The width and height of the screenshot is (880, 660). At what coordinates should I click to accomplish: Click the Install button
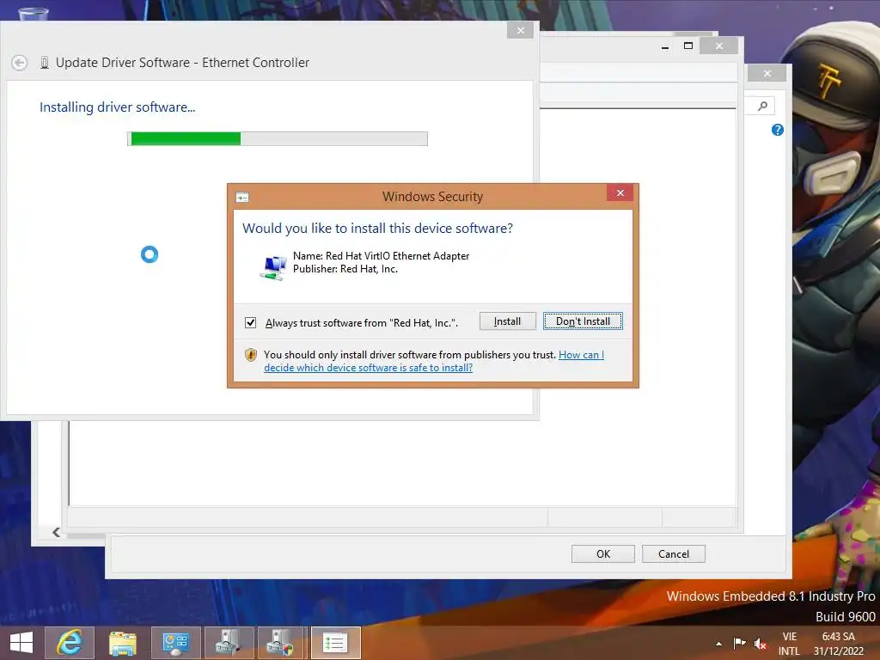point(507,321)
